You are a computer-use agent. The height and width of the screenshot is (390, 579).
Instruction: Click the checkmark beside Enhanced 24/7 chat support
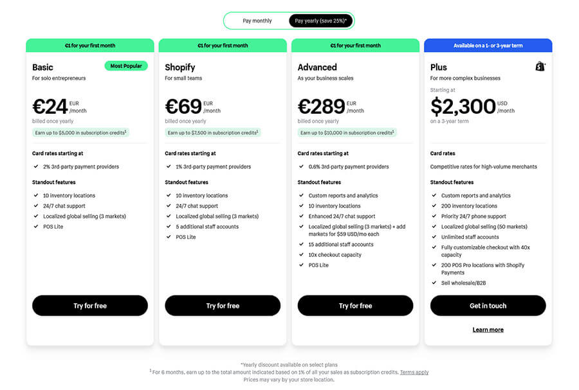tap(300, 216)
